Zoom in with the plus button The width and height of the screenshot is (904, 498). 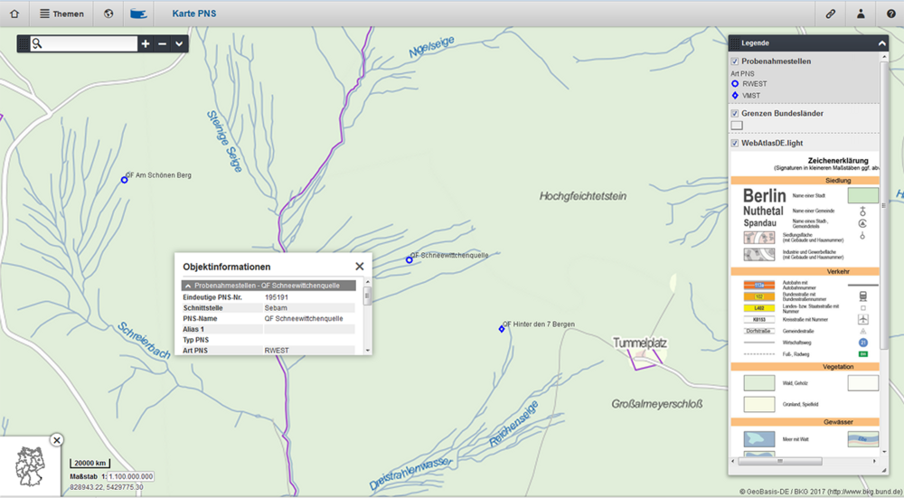tap(146, 43)
